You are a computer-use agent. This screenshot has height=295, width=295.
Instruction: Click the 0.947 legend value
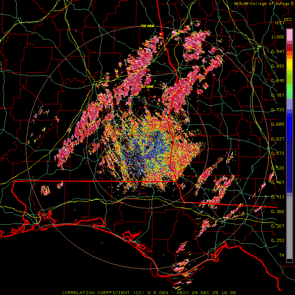coord(278,51)
